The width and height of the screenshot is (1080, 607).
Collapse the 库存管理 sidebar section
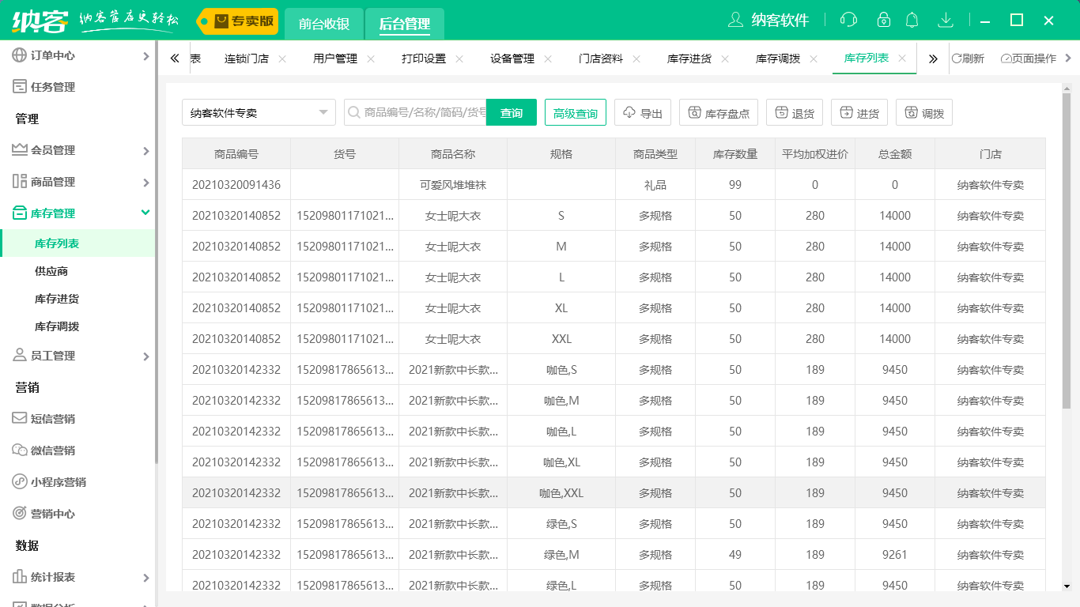click(x=52, y=212)
